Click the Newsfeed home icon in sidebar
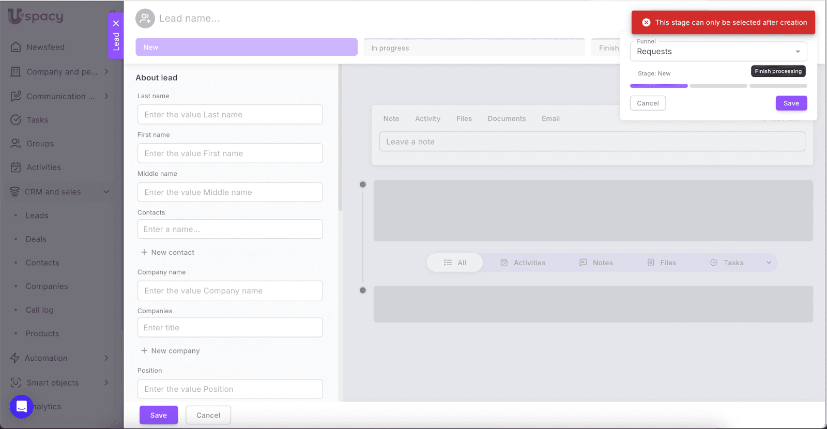Viewport: 827px width, 429px height. 16,47
